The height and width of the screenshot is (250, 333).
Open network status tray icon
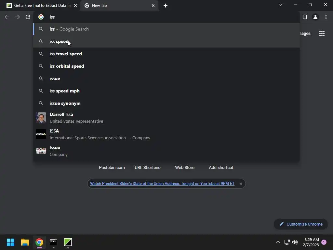click(287, 242)
